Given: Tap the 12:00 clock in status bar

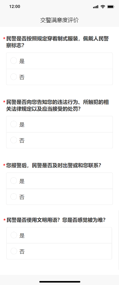Looking at the screenshot, I should [15, 6].
